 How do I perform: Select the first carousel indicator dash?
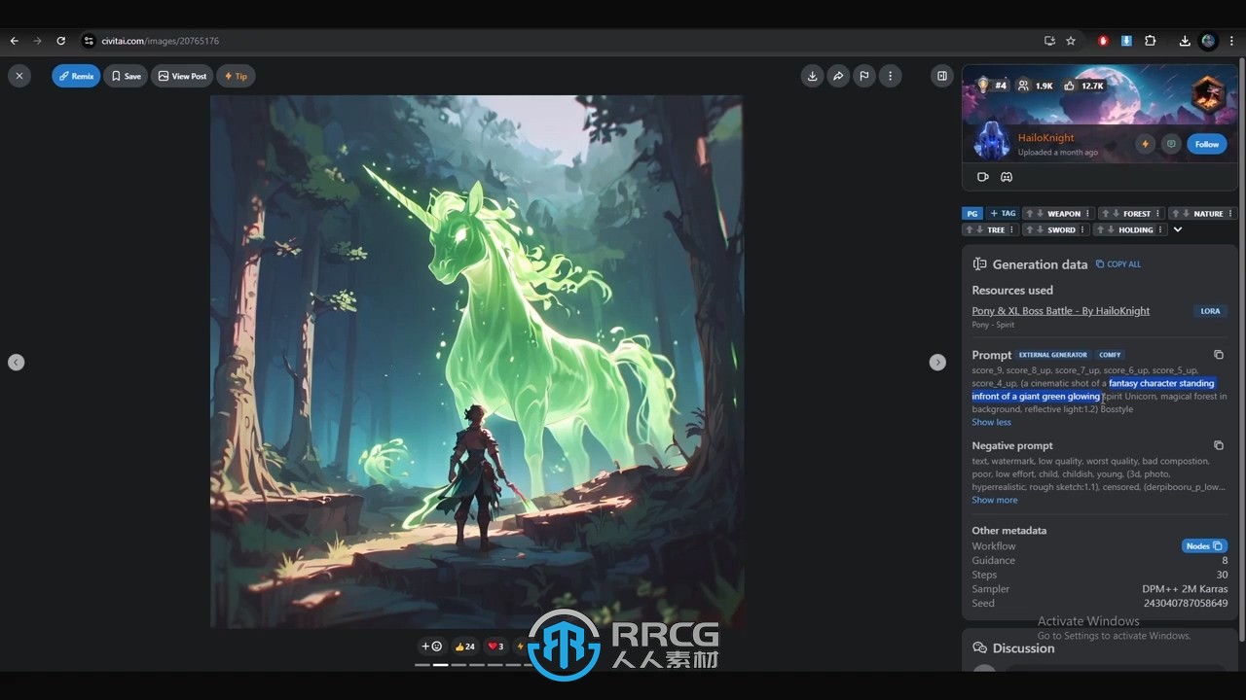pyautogui.click(x=421, y=665)
